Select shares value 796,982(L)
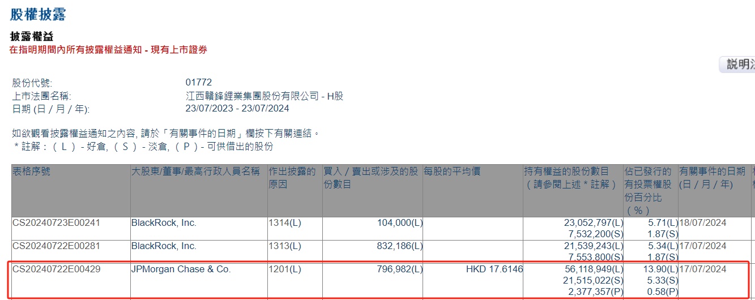Screen dimensions: 755x300 [x=400, y=269]
